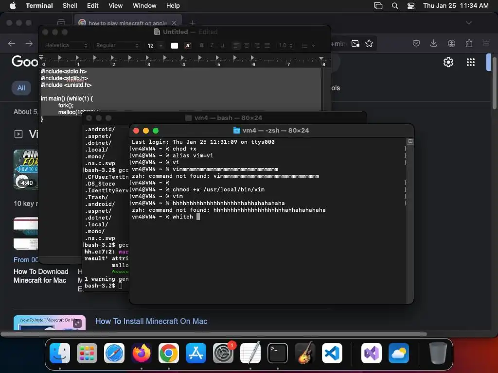This screenshot has height=373, width=498.
Task: Open the Help menu
Action: pos(173,6)
